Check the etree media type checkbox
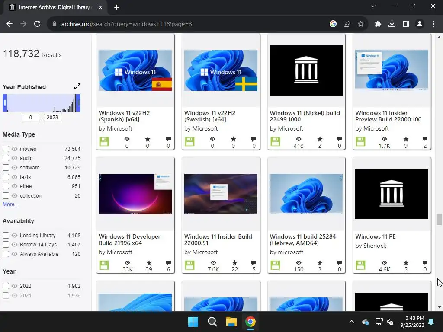Viewport: 443px width, 332px height. (x=6, y=186)
